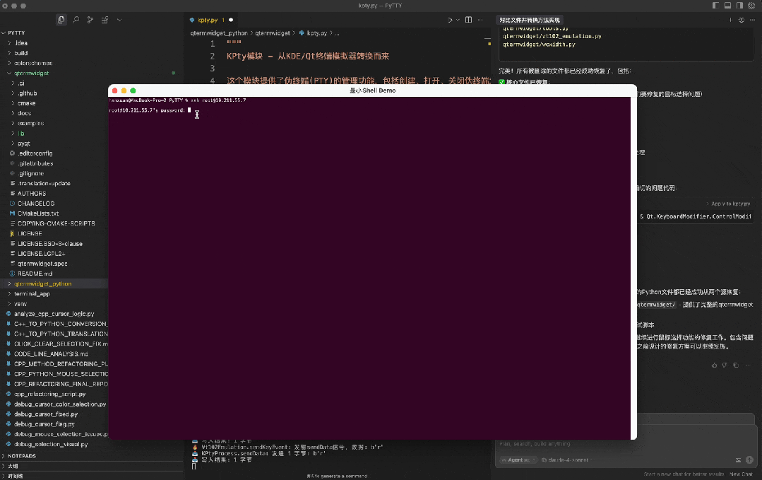Open analyze_cpp_cursor_logic.py file
The image size is (762, 480).
(x=54, y=314)
